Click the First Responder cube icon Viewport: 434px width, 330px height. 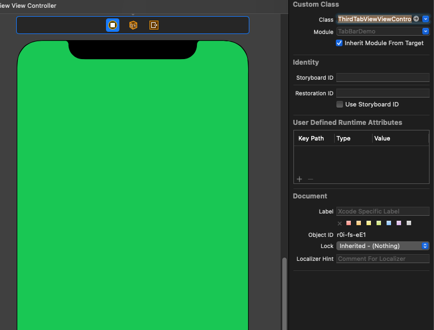pyautogui.click(x=133, y=25)
